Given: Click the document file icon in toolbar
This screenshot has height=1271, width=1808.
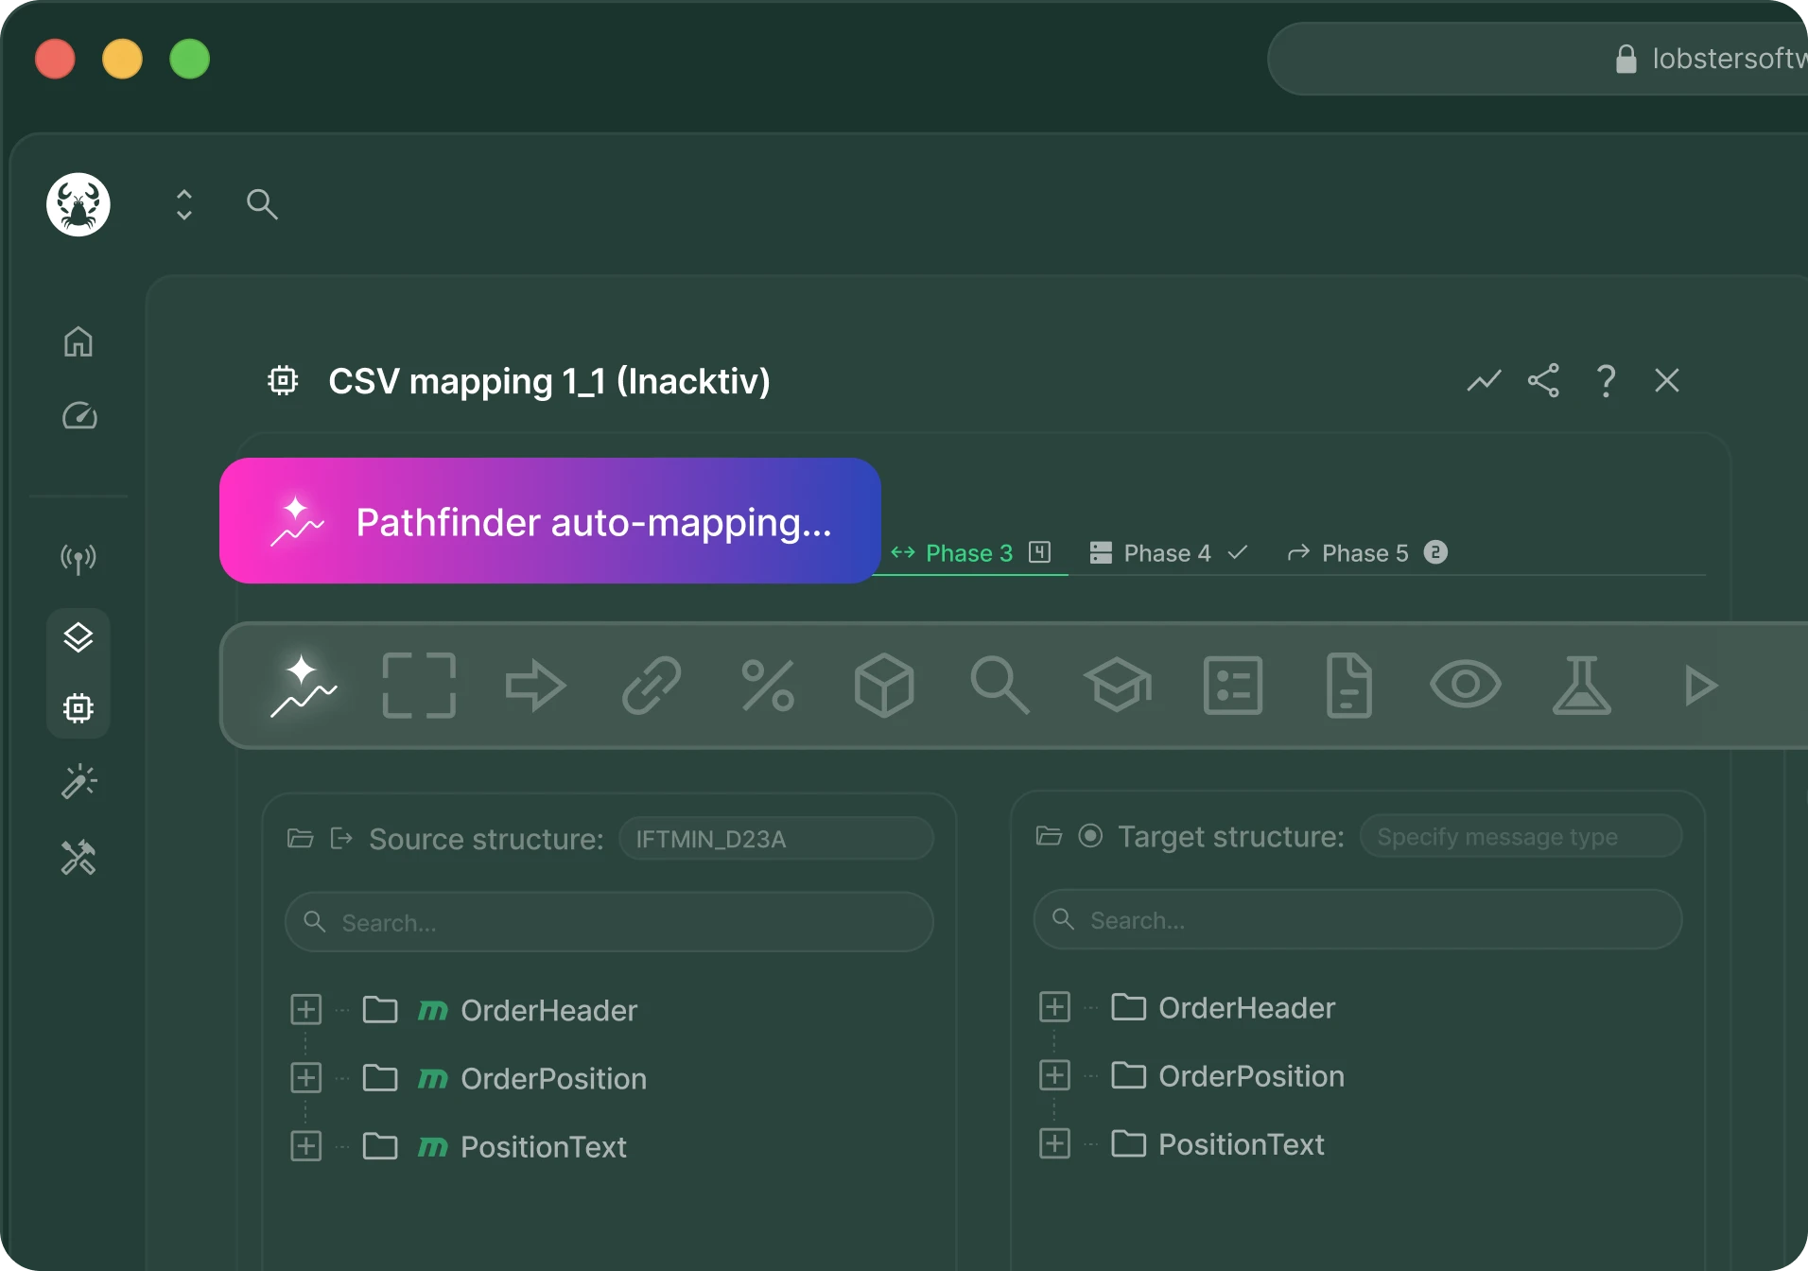Looking at the screenshot, I should click(x=1348, y=685).
